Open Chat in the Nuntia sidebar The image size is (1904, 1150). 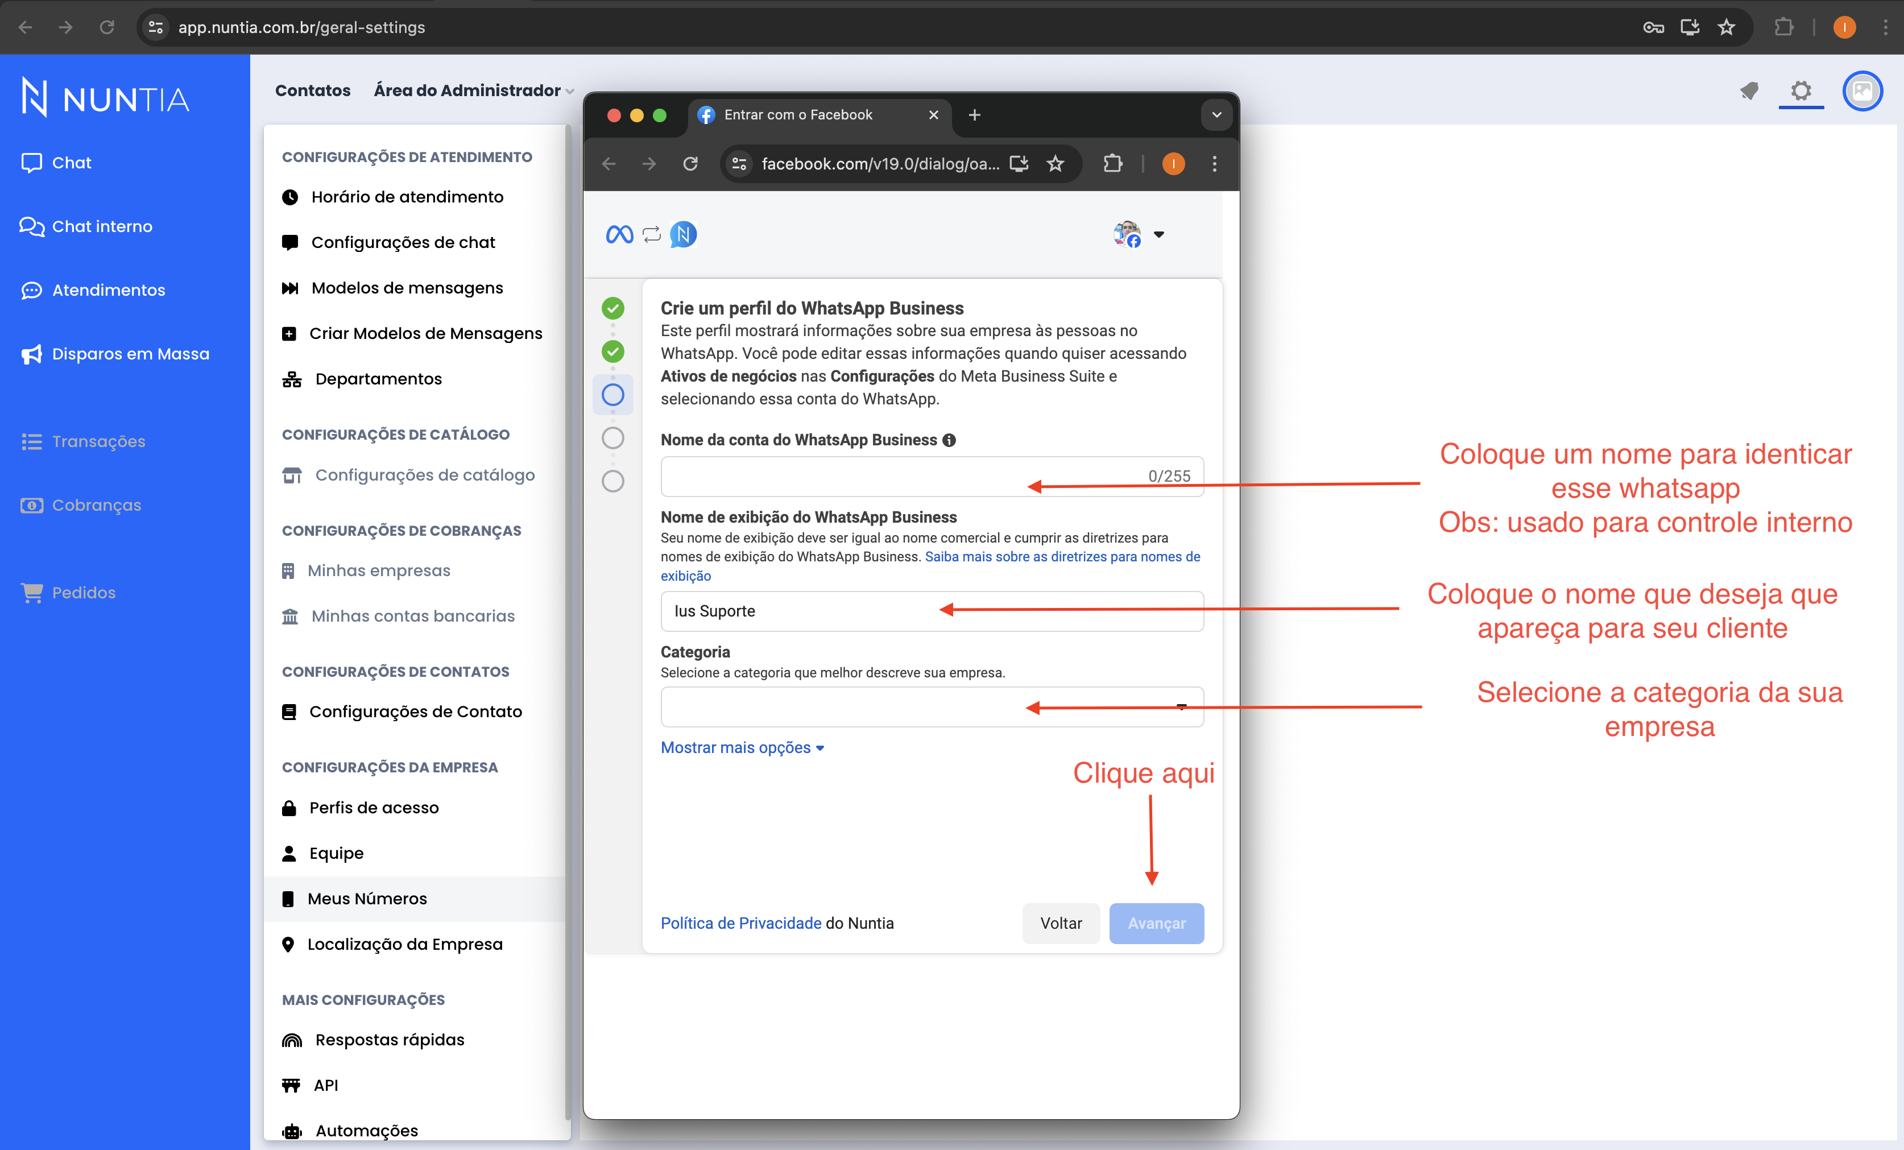coord(56,162)
